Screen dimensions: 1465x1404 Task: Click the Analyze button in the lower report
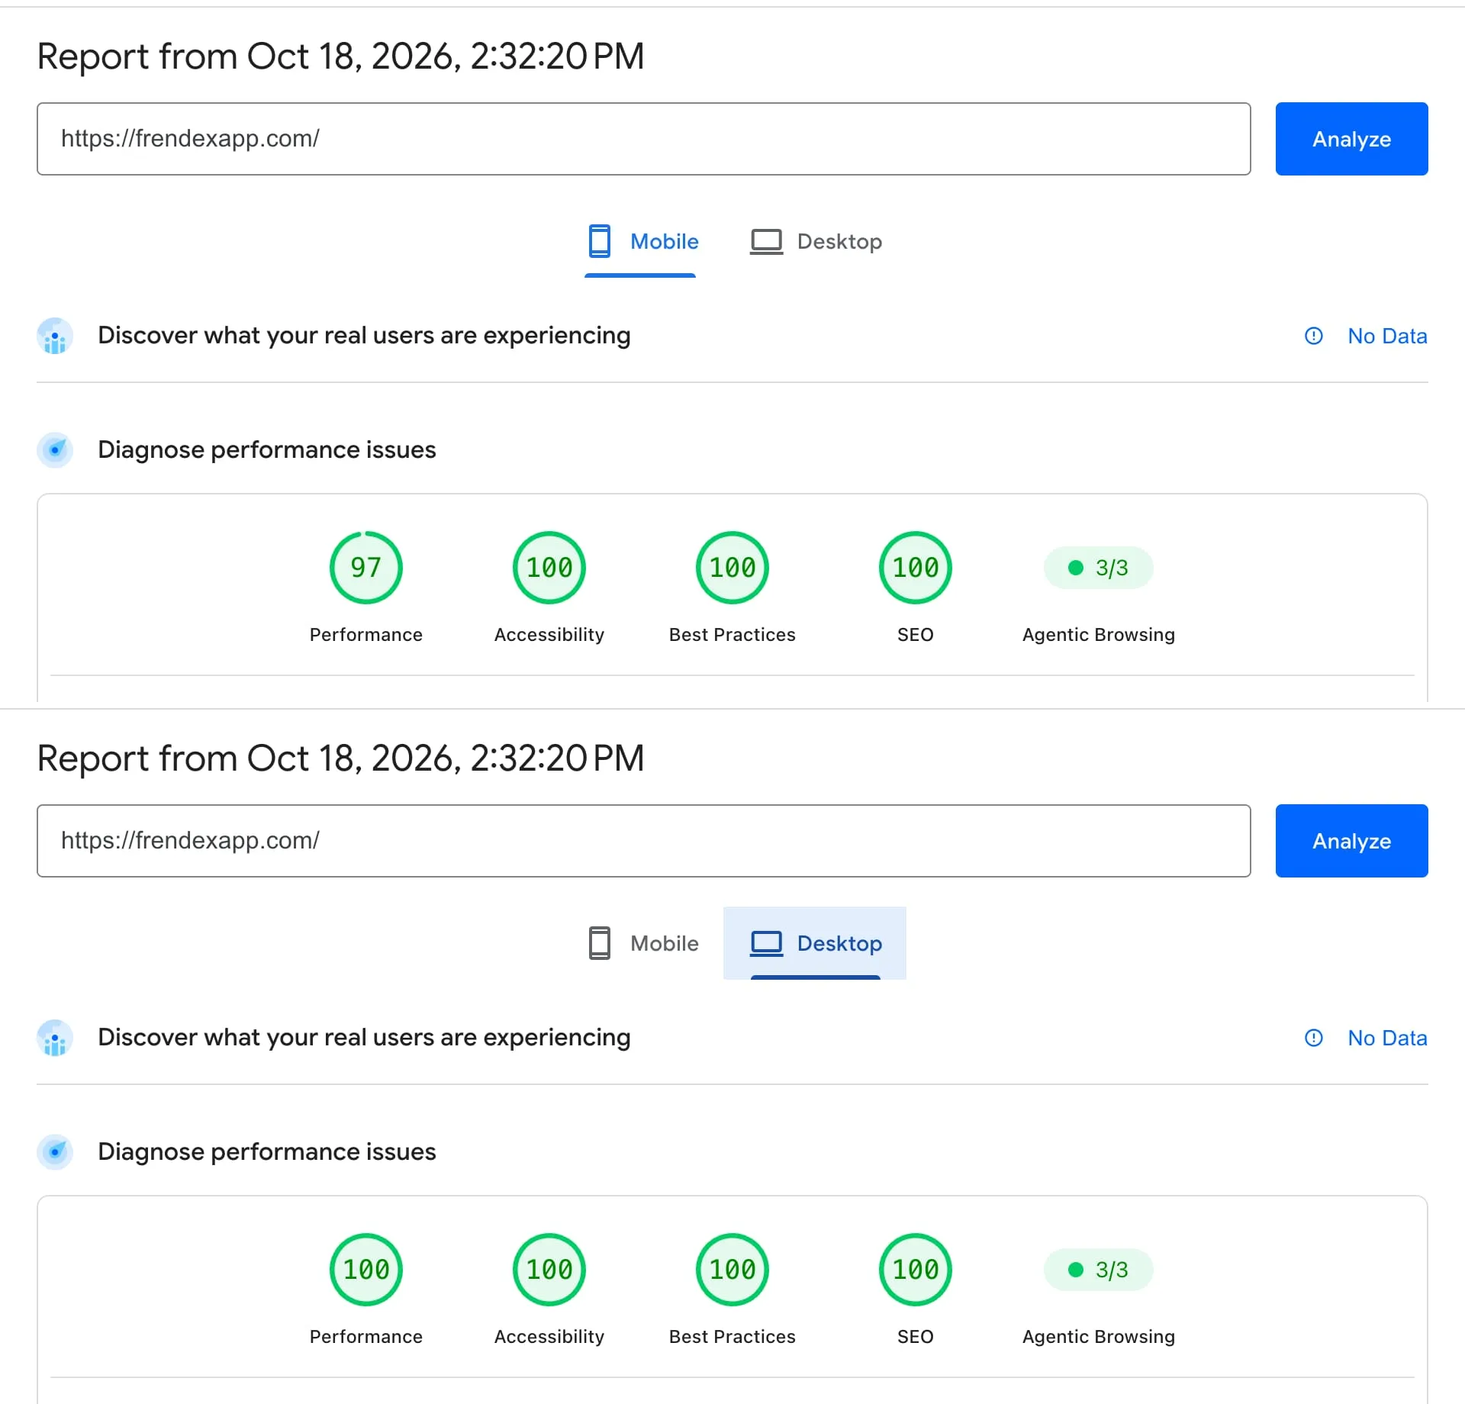pos(1351,841)
